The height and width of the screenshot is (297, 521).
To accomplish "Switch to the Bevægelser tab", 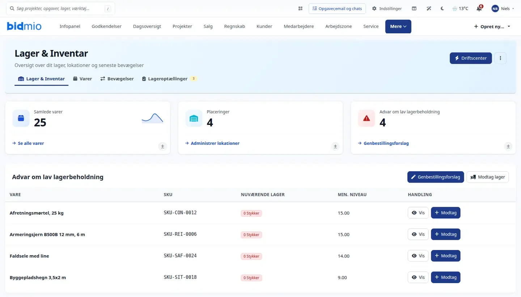I will point(117,79).
